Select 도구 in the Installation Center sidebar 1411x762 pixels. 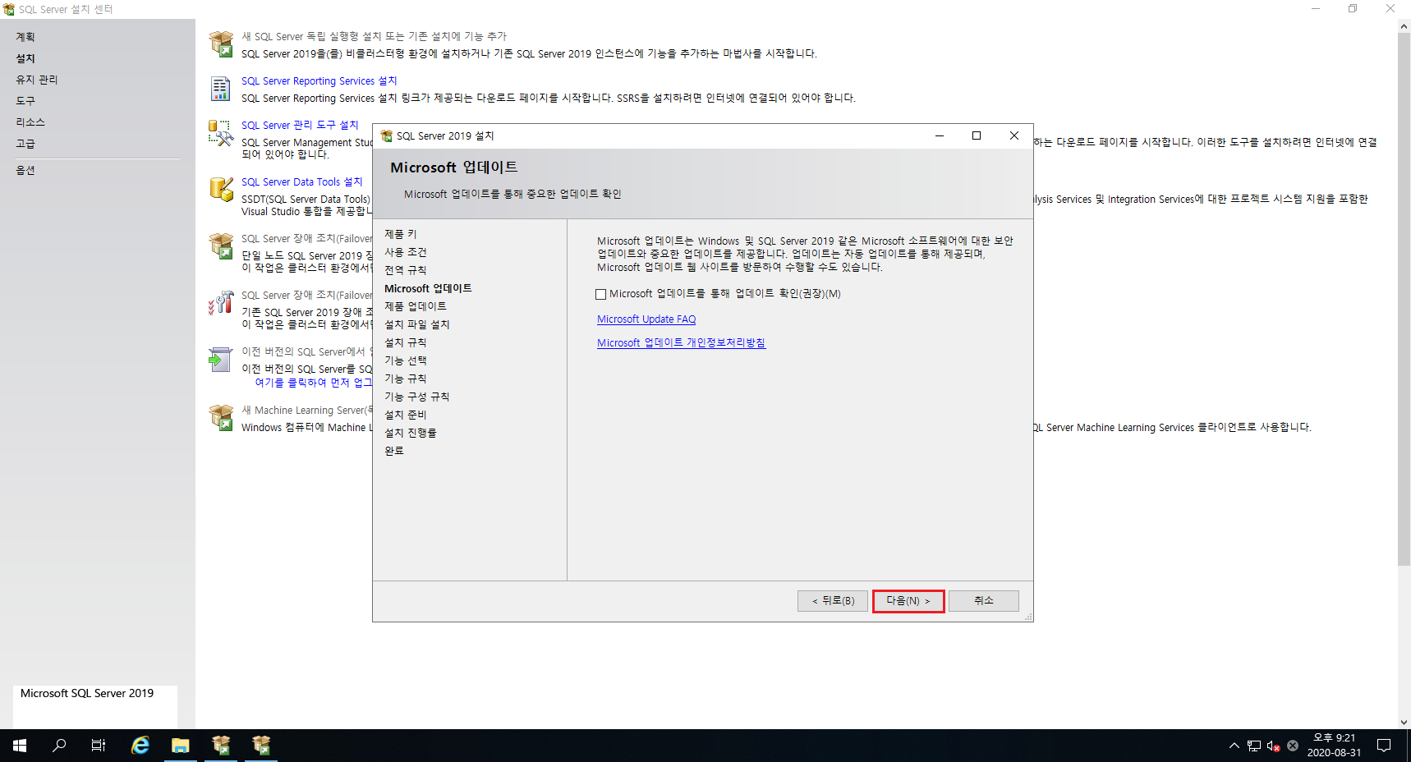click(x=25, y=101)
